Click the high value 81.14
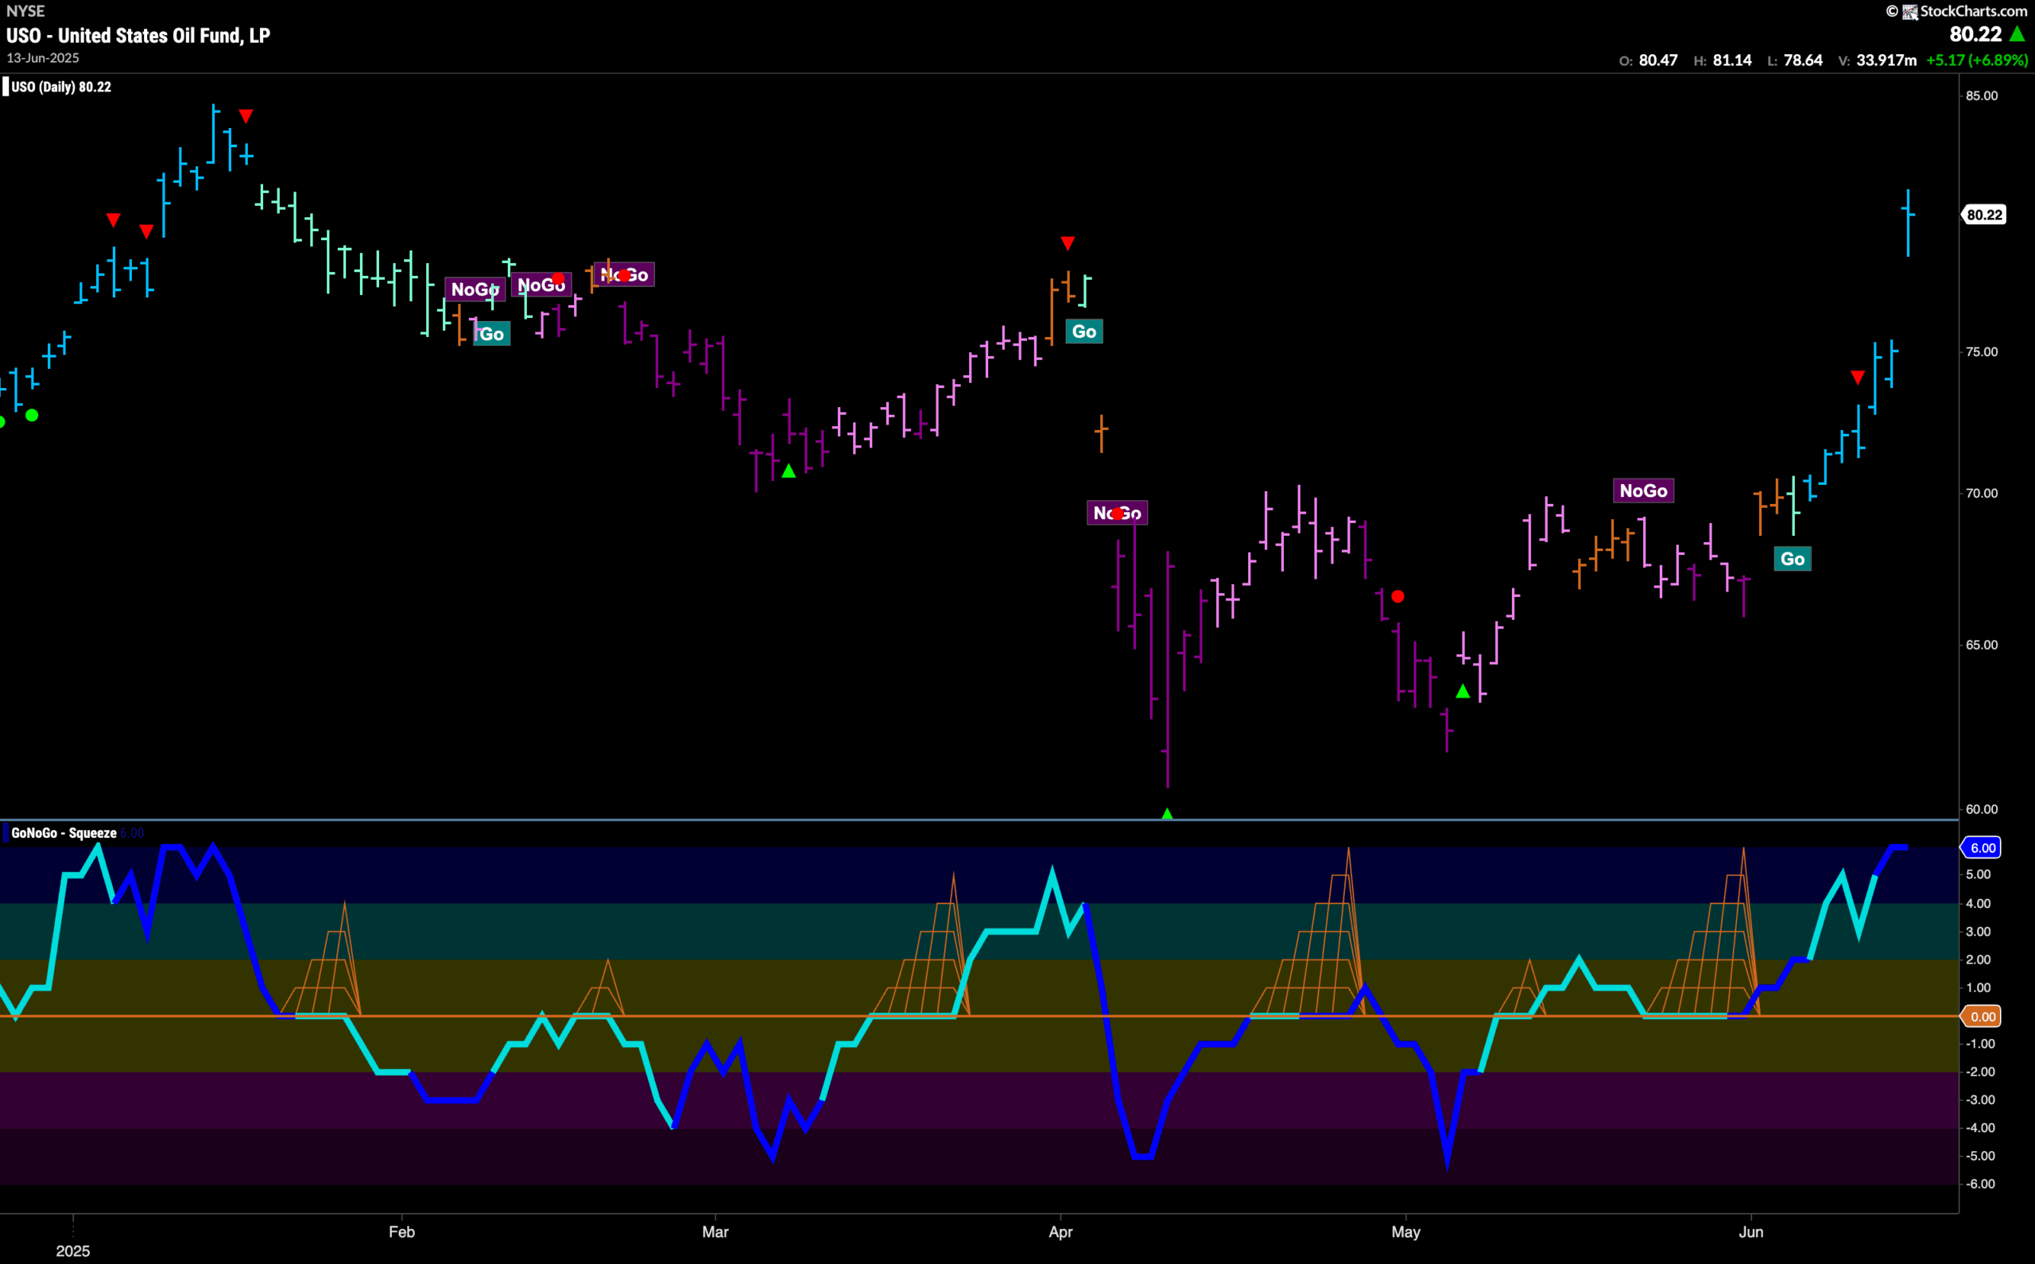Screen dimensions: 2035x1264 click(x=1731, y=60)
